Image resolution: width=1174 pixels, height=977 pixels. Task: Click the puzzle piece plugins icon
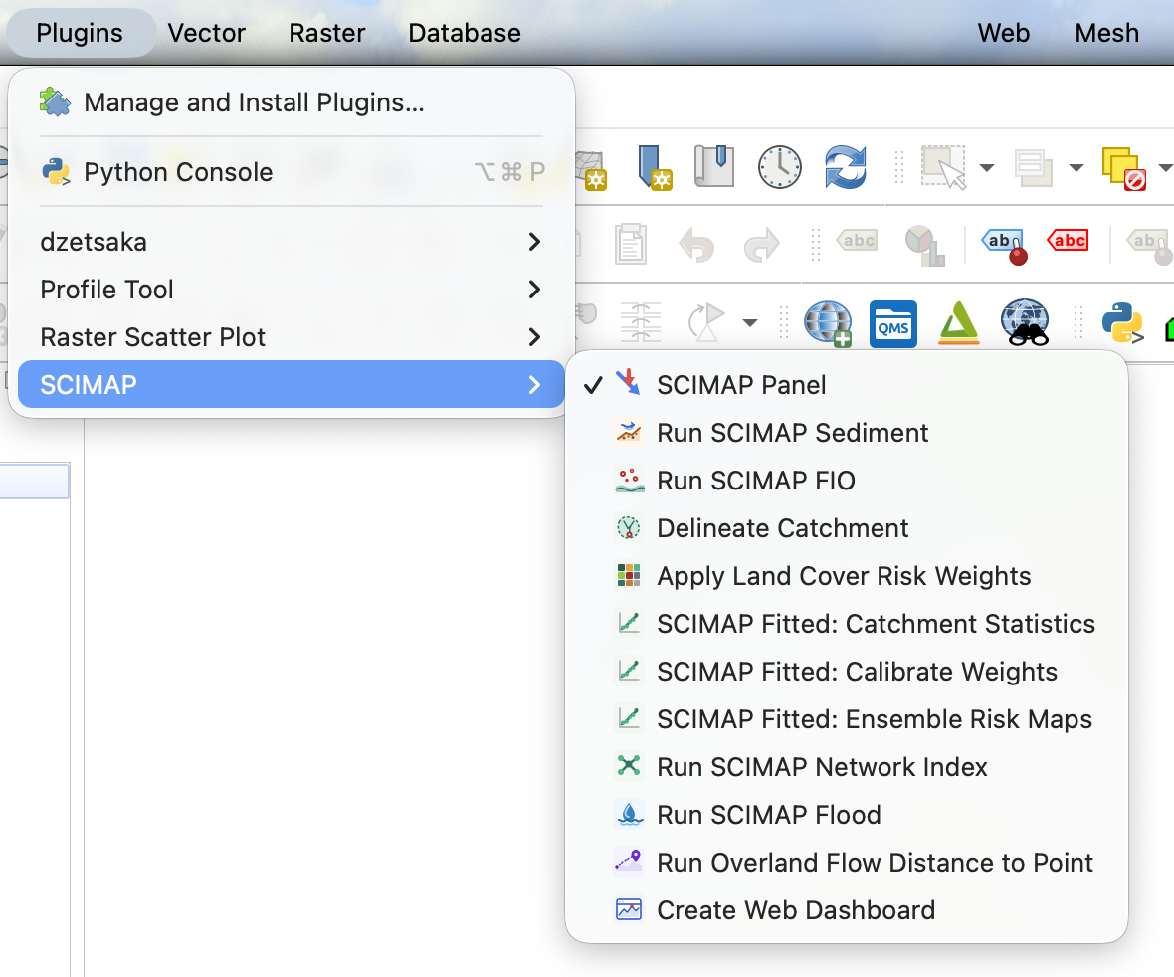click(55, 102)
